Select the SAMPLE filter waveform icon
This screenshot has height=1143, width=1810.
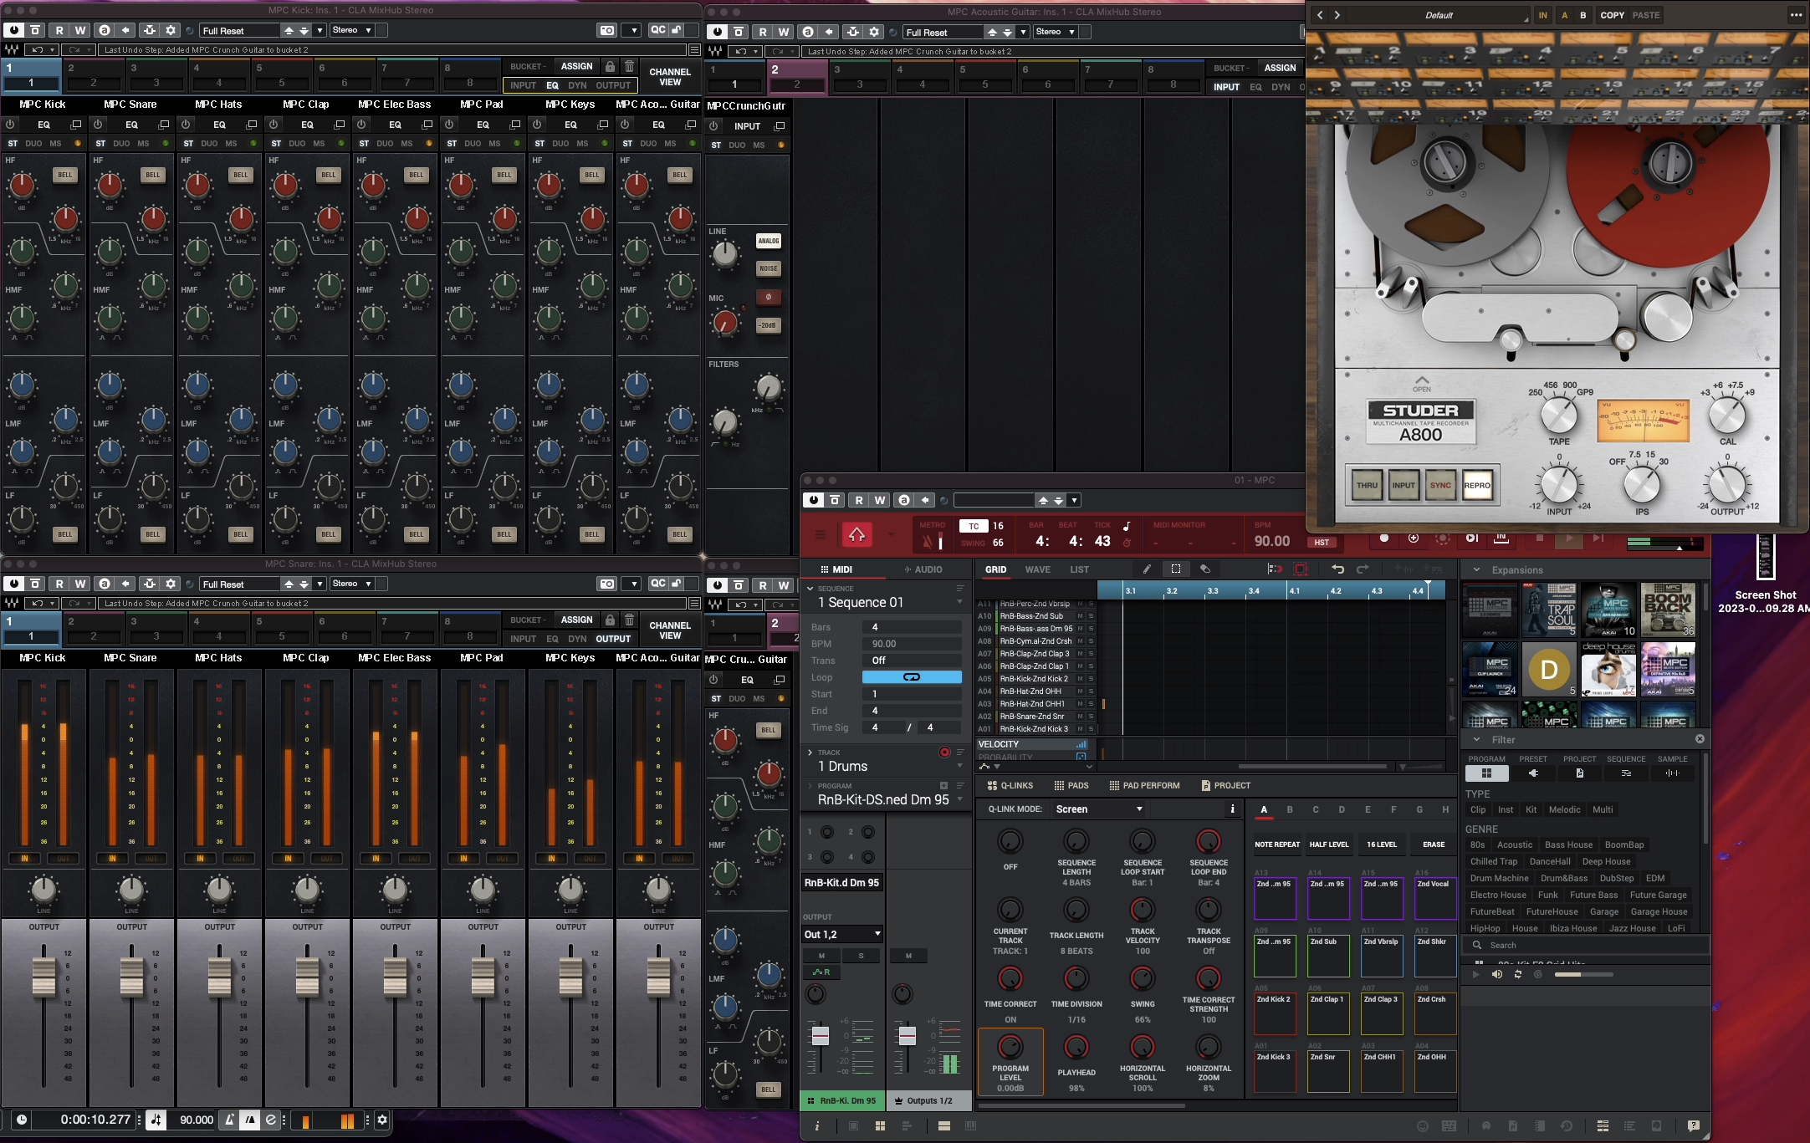(1672, 773)
